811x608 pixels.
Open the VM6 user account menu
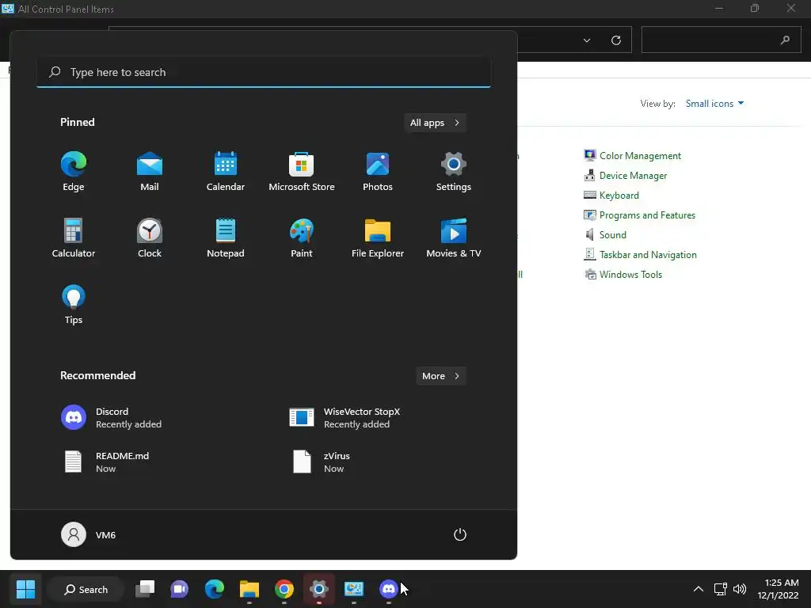89,534
